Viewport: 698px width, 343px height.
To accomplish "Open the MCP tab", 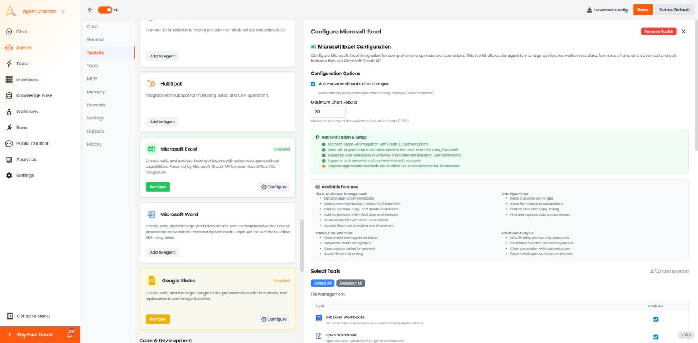I will point(92,79).
